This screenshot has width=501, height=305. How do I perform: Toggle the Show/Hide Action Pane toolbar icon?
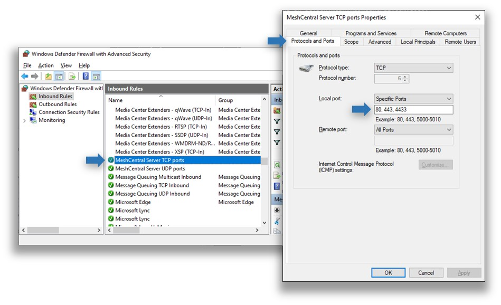tap(96, 77)
